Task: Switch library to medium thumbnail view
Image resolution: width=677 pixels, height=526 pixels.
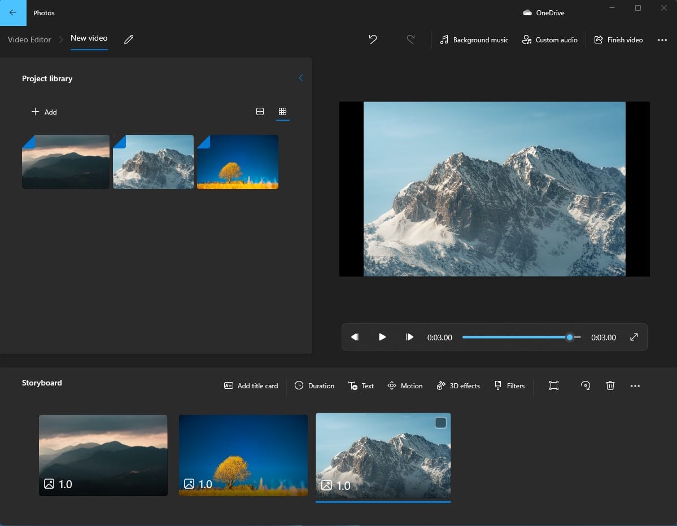Action: pyautogui.click(x=260, y=112)
